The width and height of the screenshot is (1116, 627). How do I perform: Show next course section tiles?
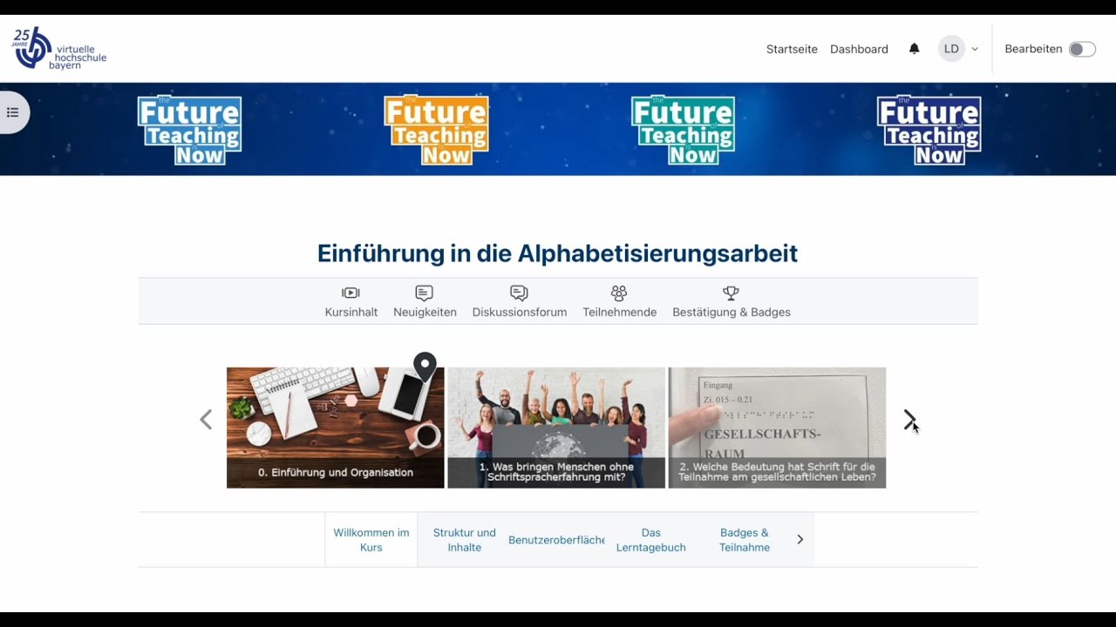click(909, 420)
